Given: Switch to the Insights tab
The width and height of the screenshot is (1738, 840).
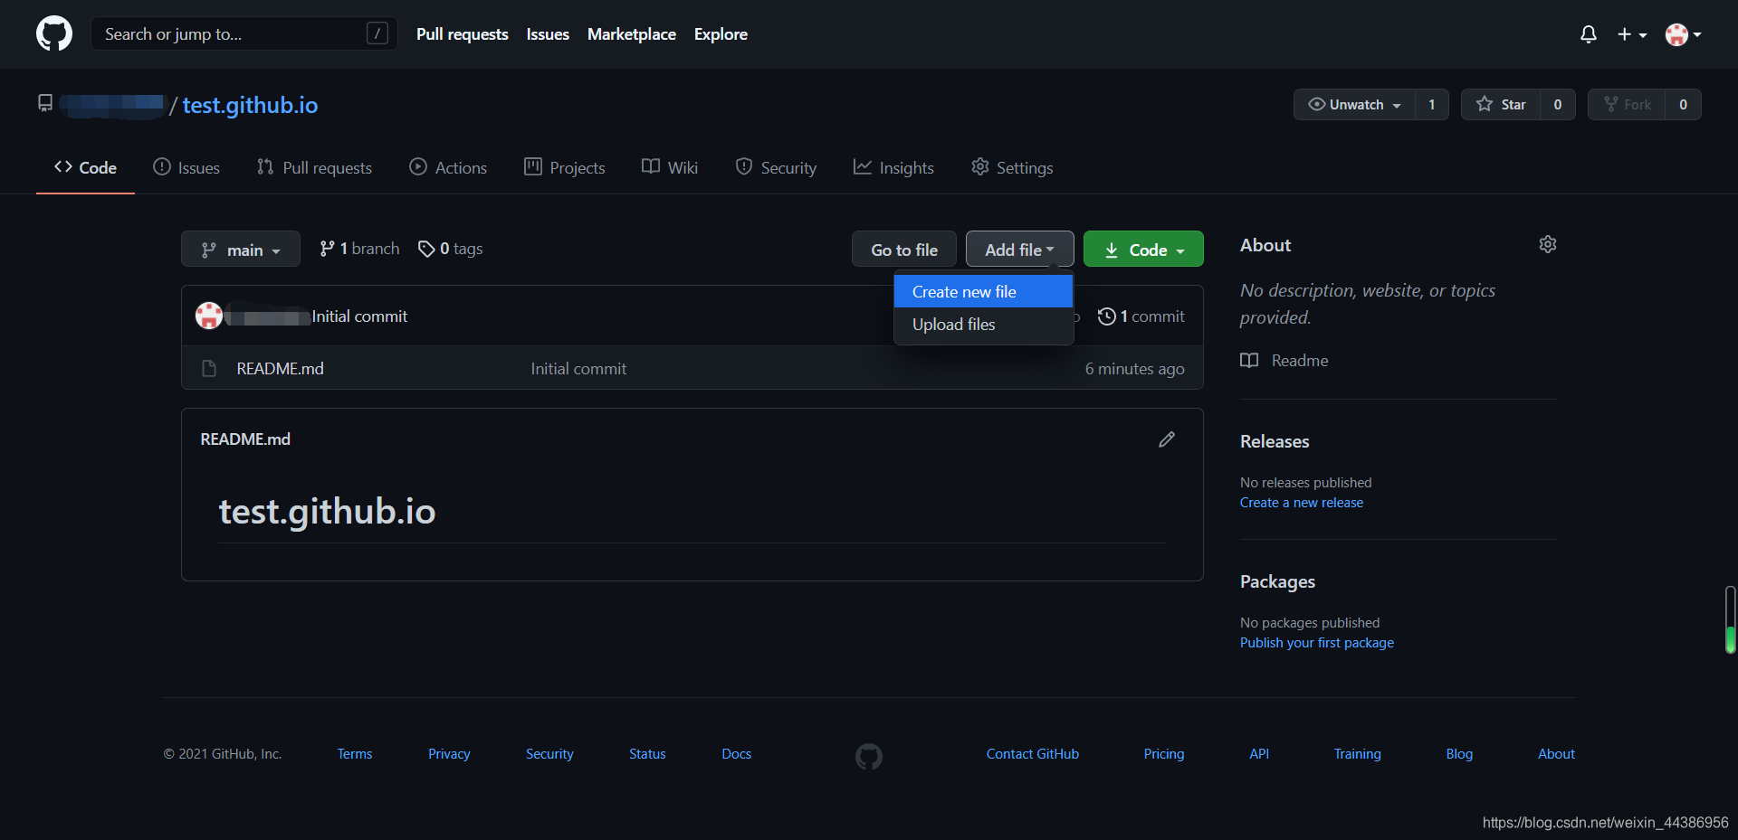Looking at the screenshot, I should (x=893, y=167).
